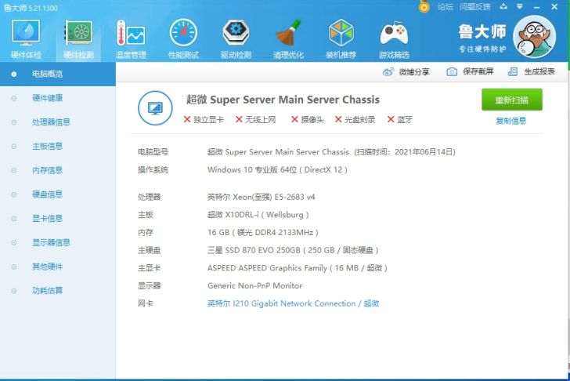The height and width of the screenshot is (381, 570).
Task: Click the 复制信息 link
Action: [510, 121]
